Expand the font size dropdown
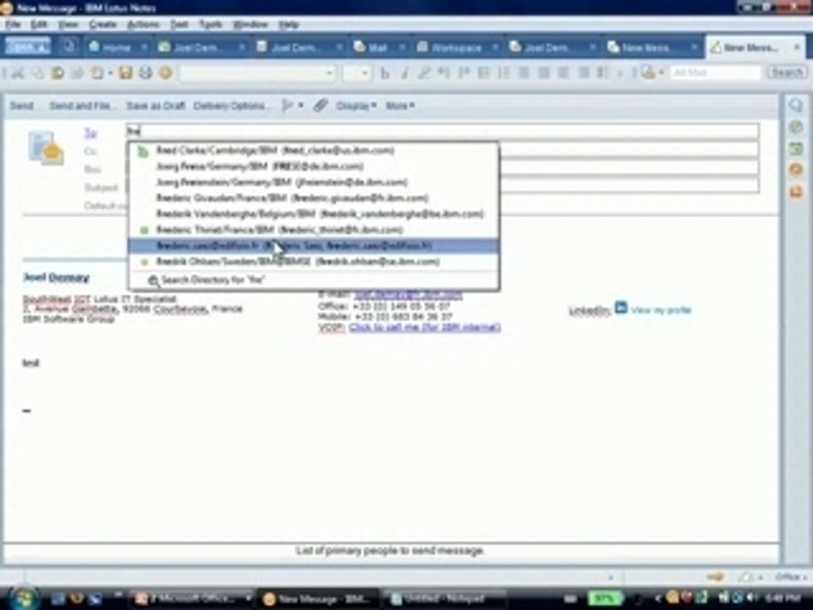This screenshot has height=610, width=813. 366,73
